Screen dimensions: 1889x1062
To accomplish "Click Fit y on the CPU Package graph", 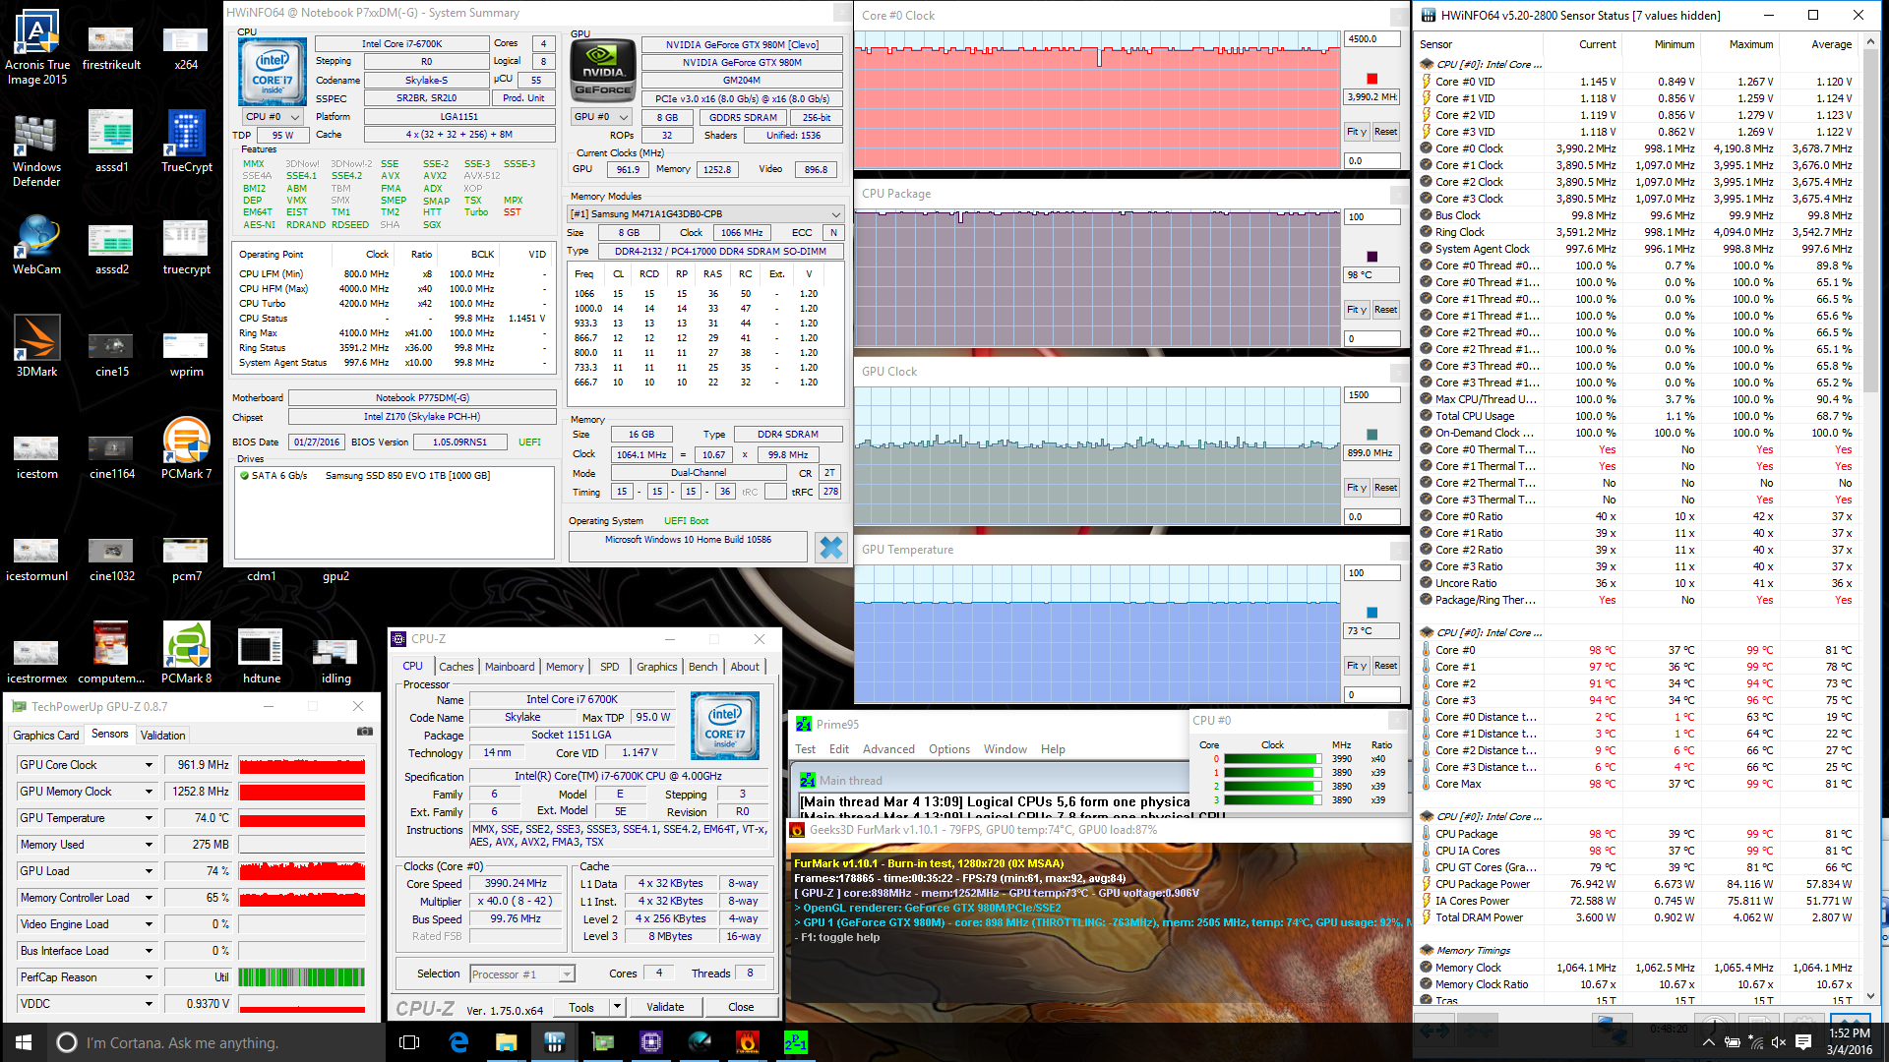I will point(1357,310).
